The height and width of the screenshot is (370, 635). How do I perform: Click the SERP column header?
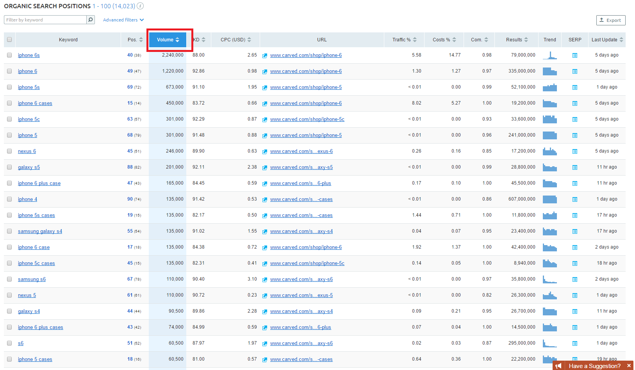[x=575, y=40]
